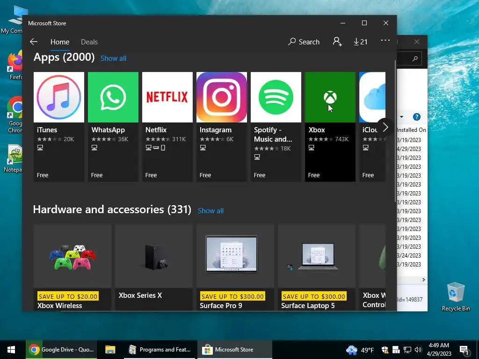Open the network tray icon
This screenshot has height=359, width=479.
(x=407, y=350)
